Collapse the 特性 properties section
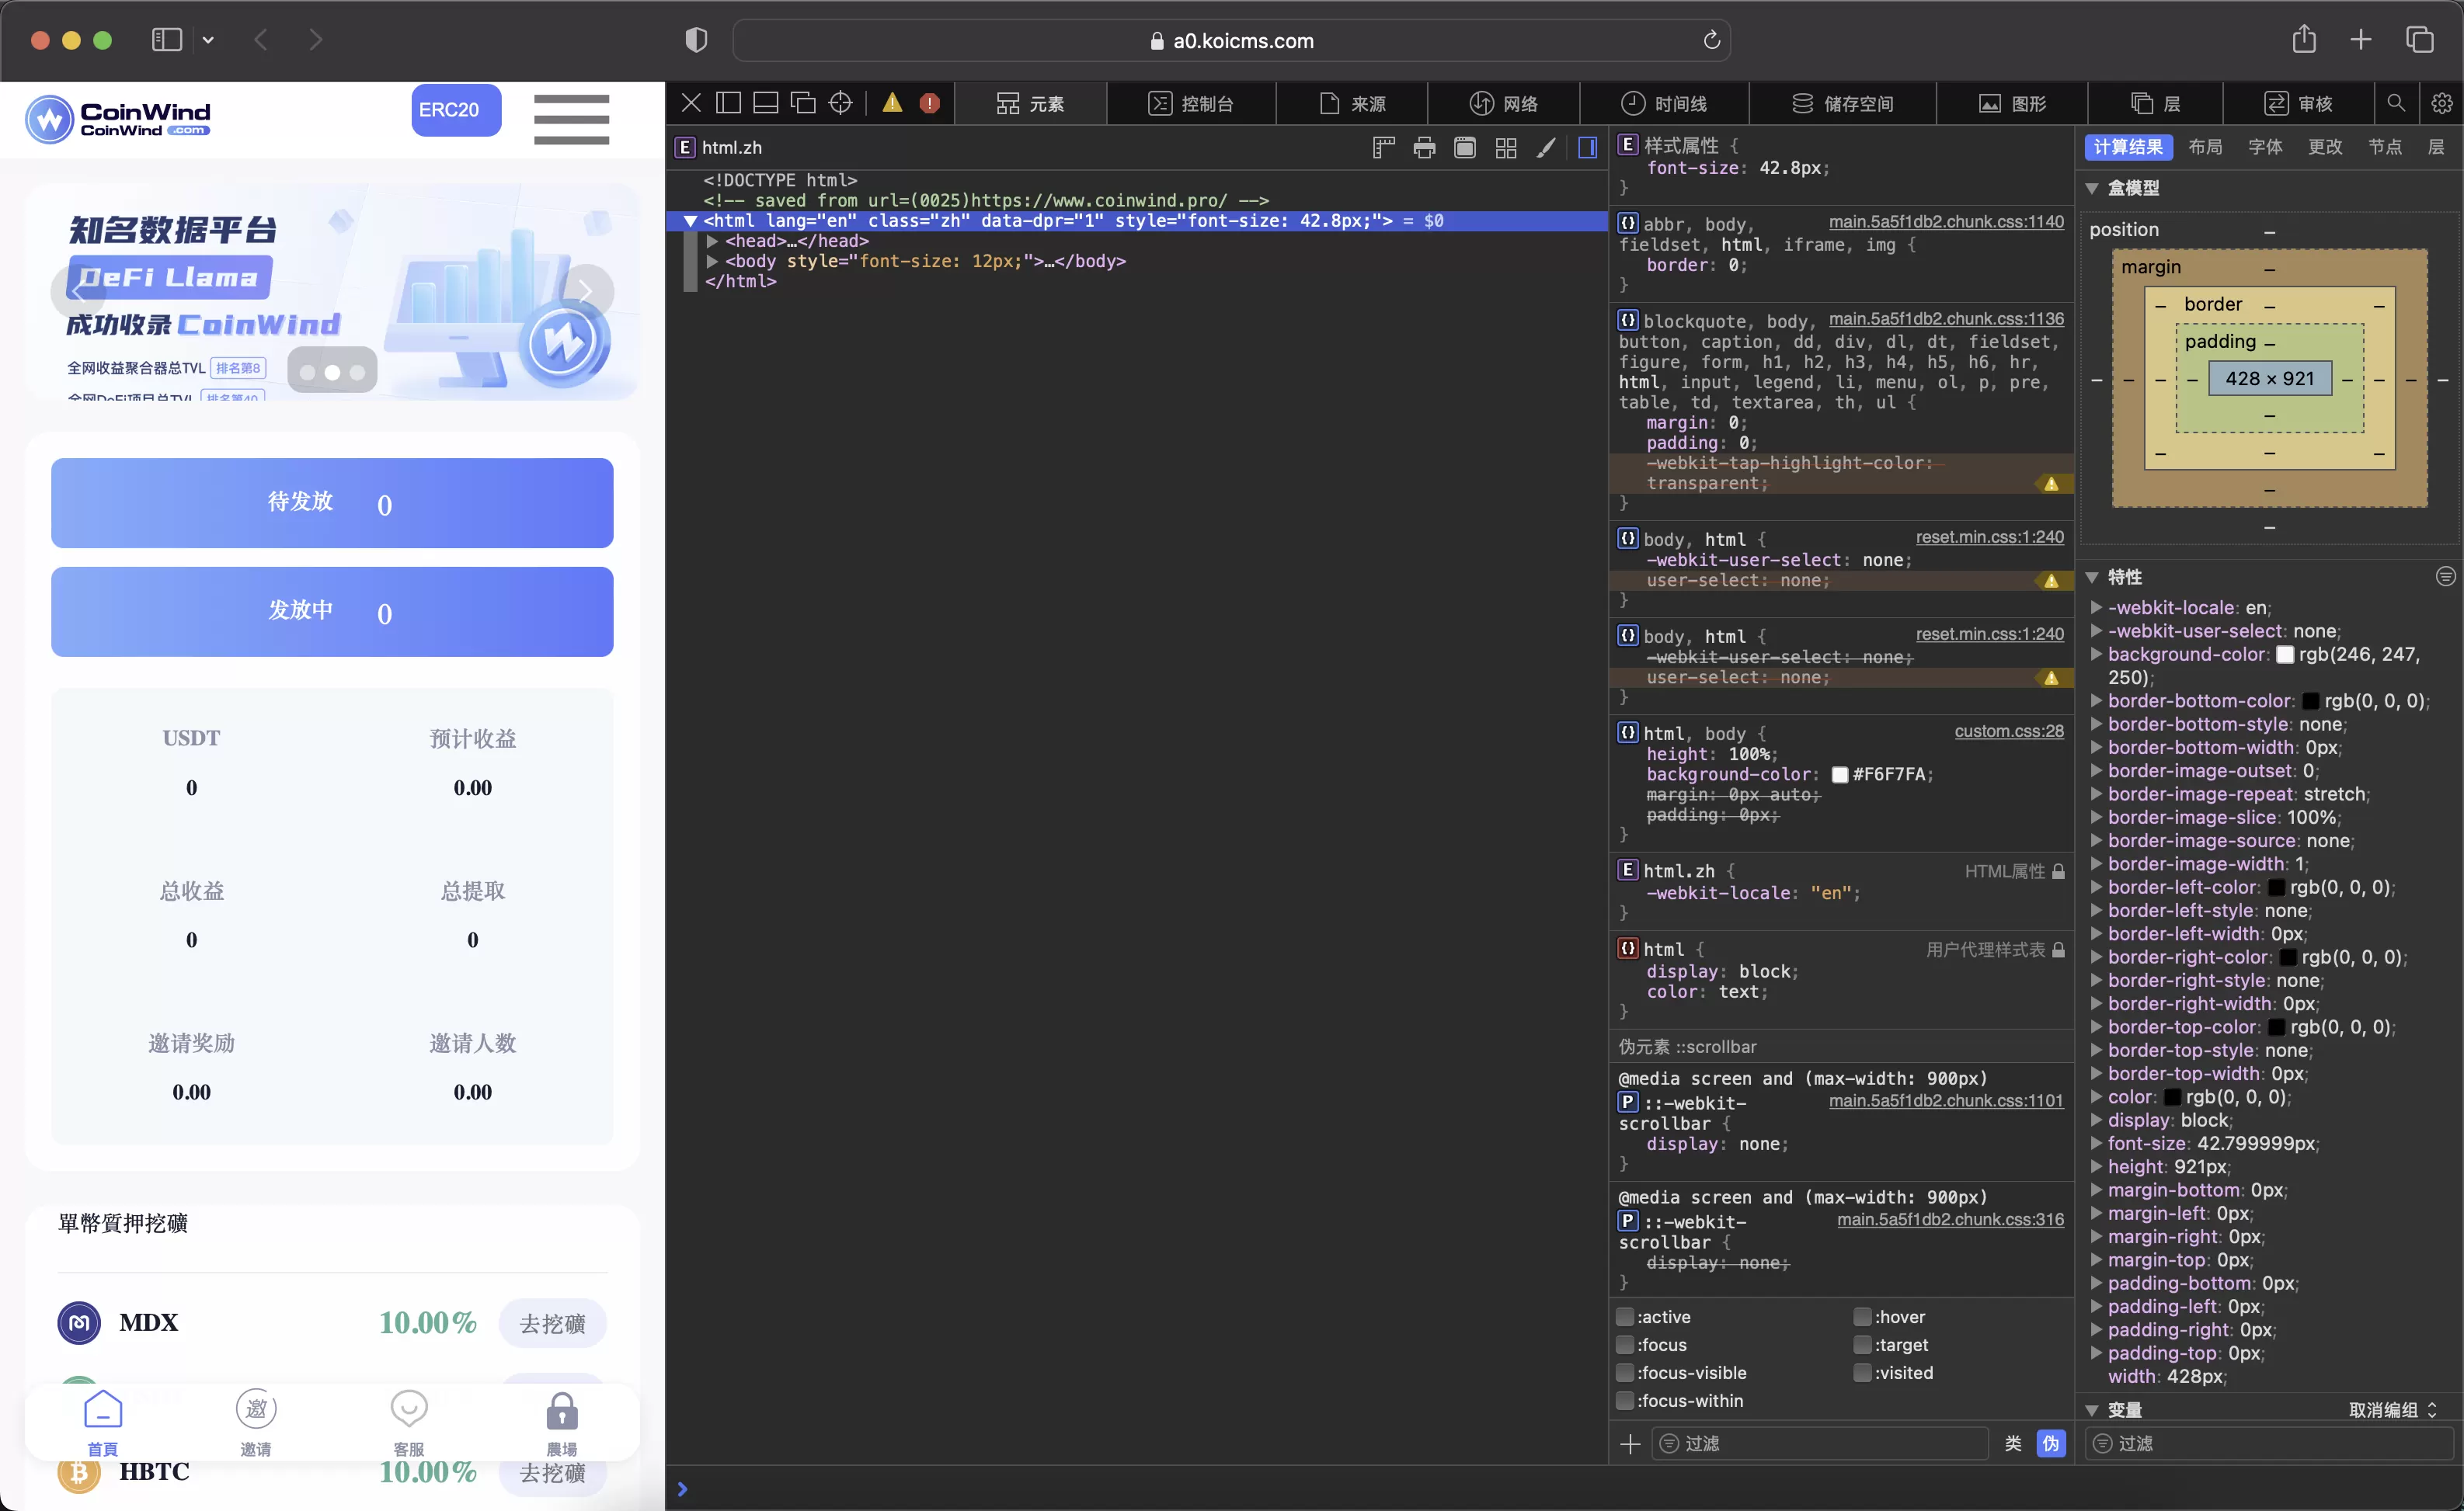Viewport: 2464px width, 1511px height. 2092,577
